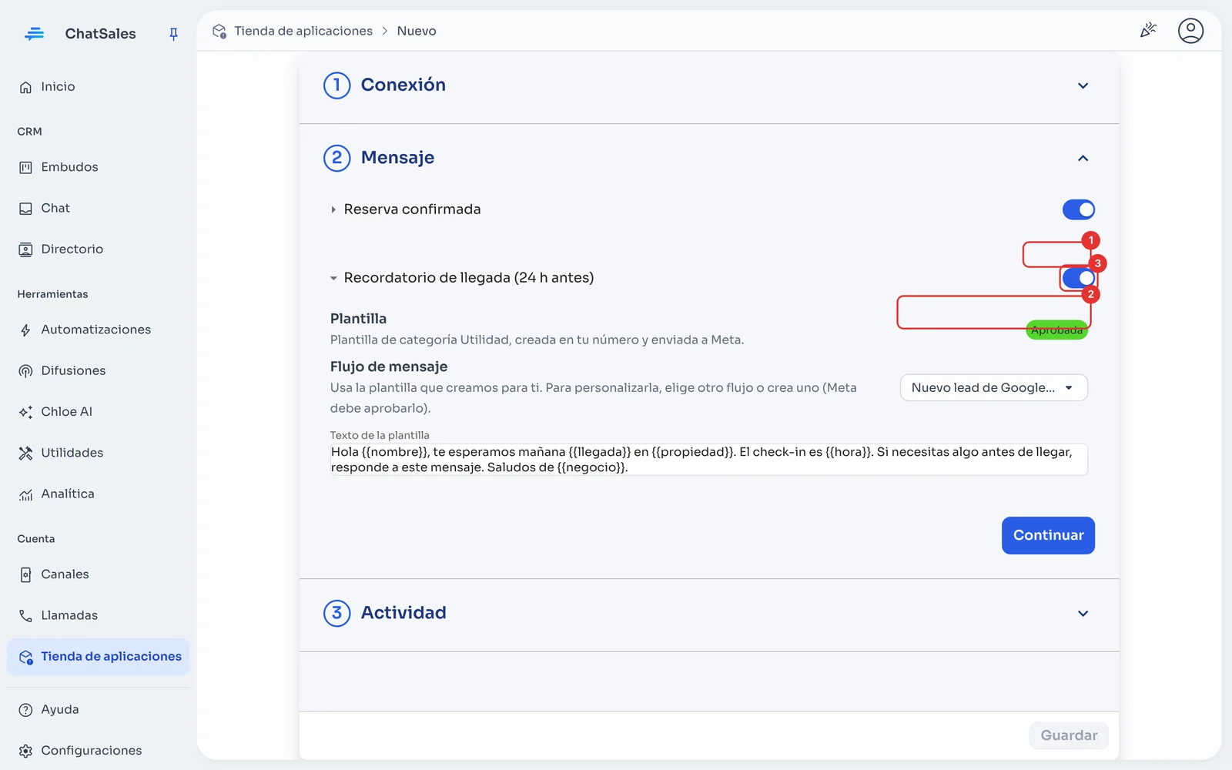
Task: Expand the Conexión section chevron
Action: (x=1083, y=85)
